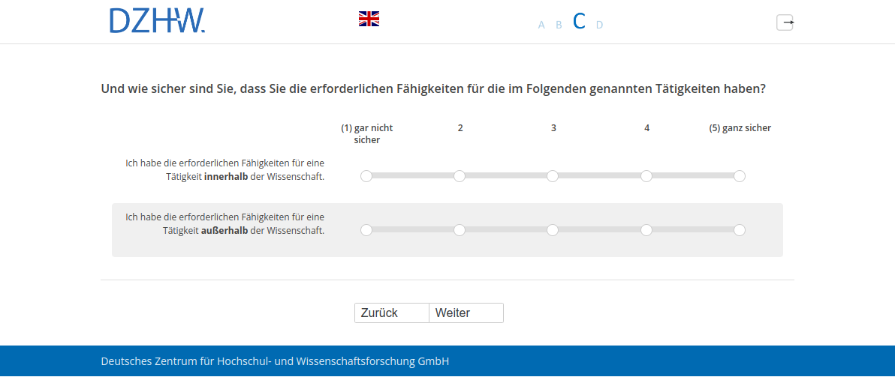Click the DZHW logo

(157, 21)
